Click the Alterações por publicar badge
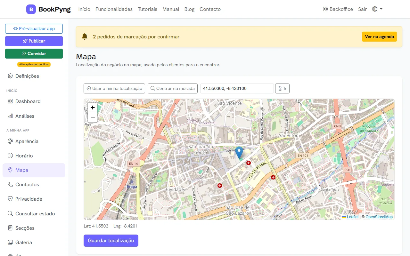The width and height of the screenshot is (410, 256). click(34, 64)
